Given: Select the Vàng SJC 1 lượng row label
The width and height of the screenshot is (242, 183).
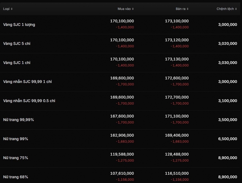Looking at the screenshot, I should (x=19, y=25).
